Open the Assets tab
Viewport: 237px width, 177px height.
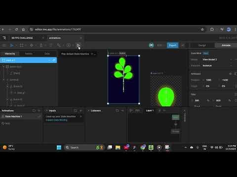coord(29,54)
